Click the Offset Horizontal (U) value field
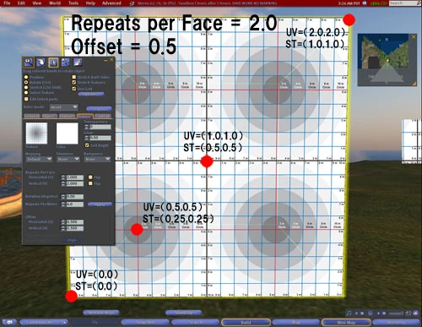The width and height of the screenshot is (422, 327). [75, 222]
